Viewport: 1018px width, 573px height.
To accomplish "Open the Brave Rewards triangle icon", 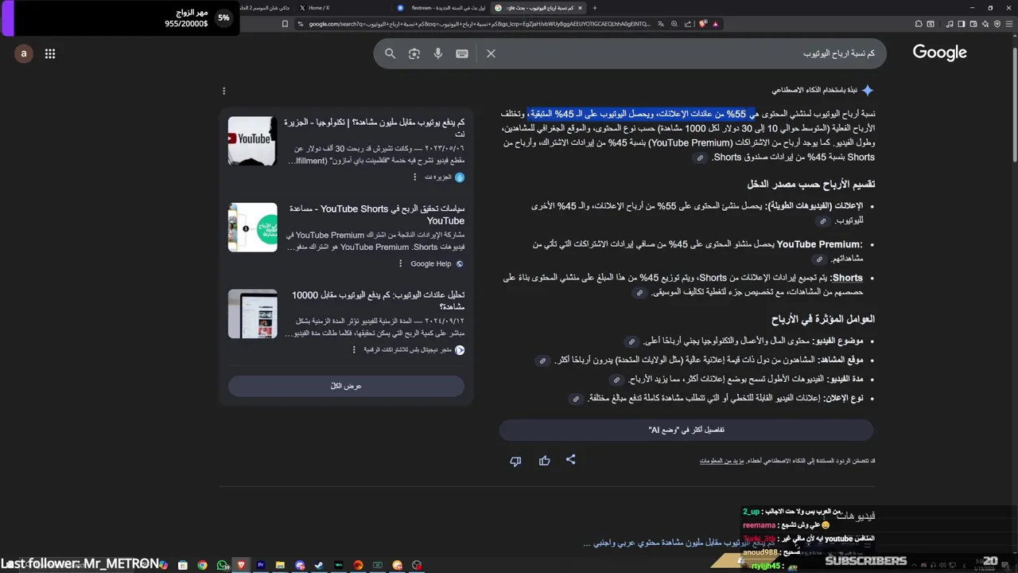I will coord(715,24).
